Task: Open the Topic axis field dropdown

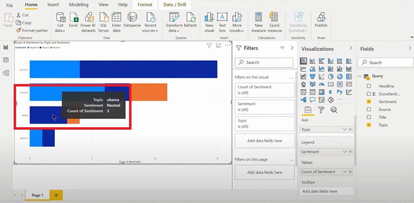Action: coord(345,130)
